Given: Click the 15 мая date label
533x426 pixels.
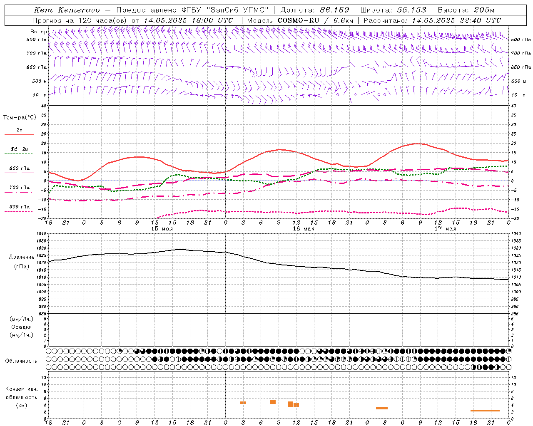Looking at the screenshot, I should pyautogui.click(x=162, y=229).
